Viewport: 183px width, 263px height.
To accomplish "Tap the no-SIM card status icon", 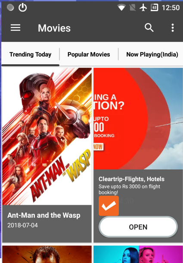I will click(x=132, y=8).
